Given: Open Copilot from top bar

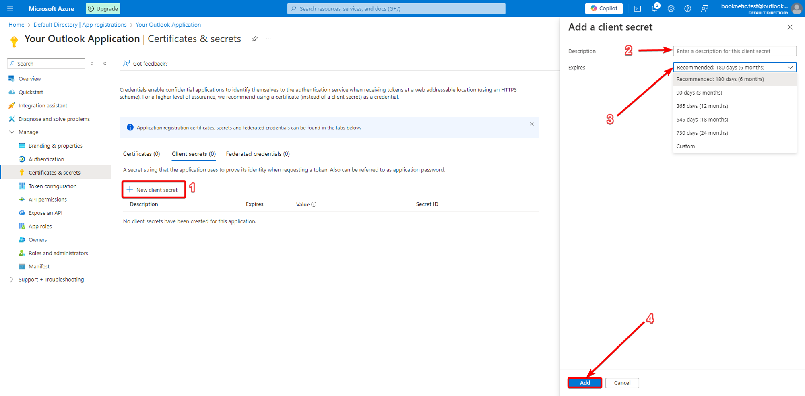Looking at the screenshot, I should (x=604, y=8).
